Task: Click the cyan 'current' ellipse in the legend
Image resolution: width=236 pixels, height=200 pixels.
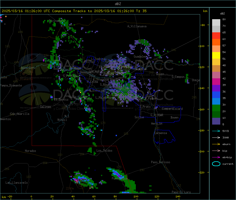Action: point(216,164)
